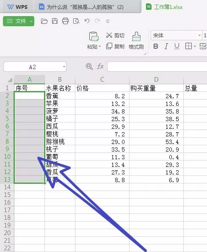The height and width of the screenshot is (252, 207).
Task: Select the 格式刷 format painter
Action: 136,41
